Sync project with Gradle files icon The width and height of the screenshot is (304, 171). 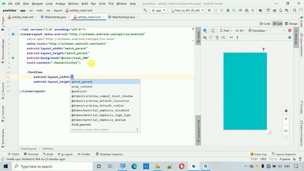[275, 10]
